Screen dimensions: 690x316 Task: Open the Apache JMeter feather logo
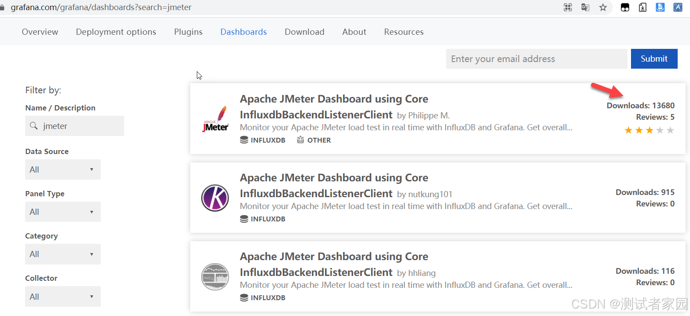point(215,119)
